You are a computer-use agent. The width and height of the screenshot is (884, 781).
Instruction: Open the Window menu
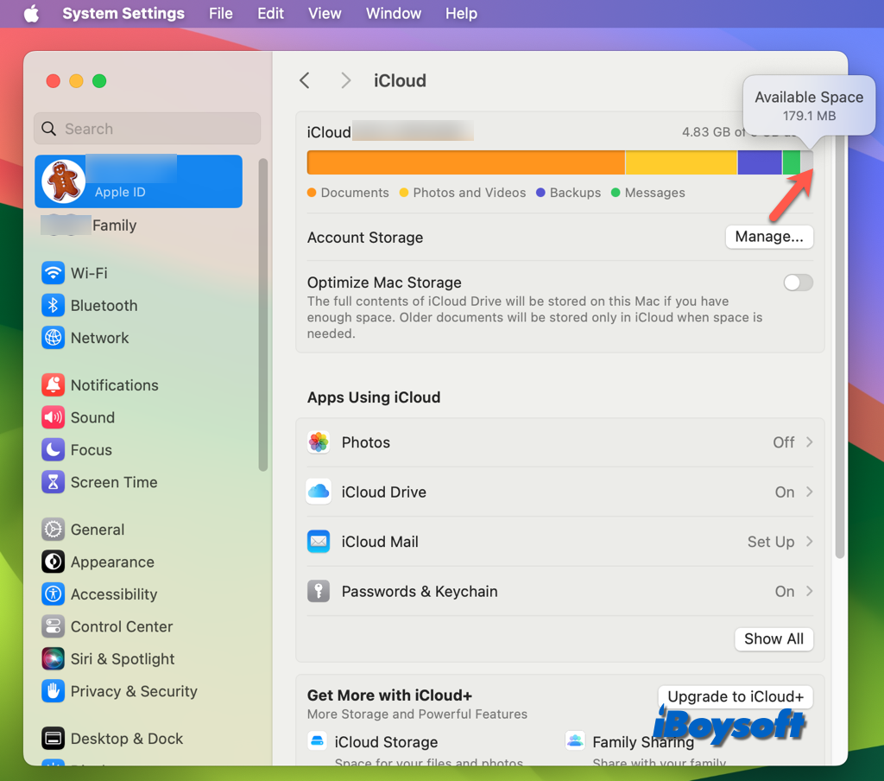(x=394, y=13)
